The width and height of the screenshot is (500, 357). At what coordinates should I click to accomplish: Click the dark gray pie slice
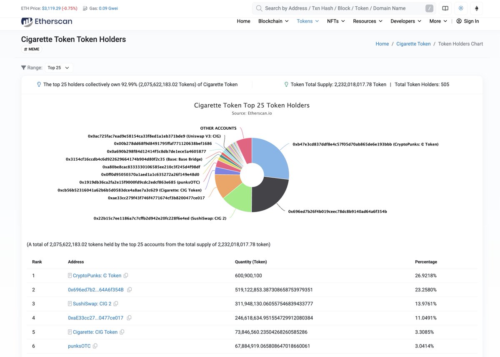pos(271,194)
